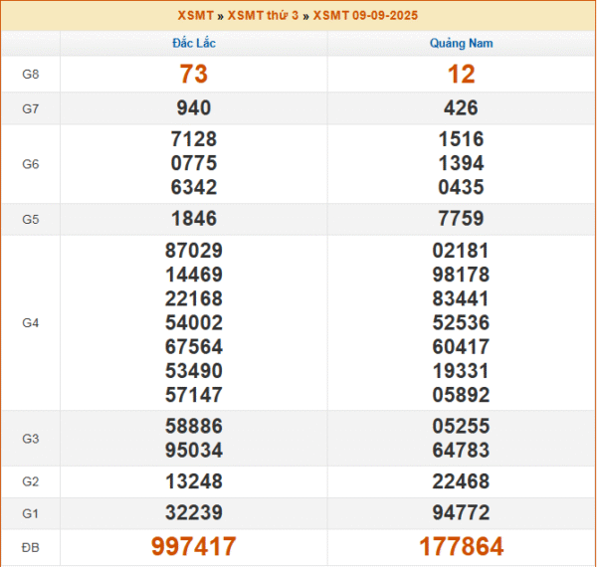Viewport: 597px width, 567px height.
Task: Open the Quảng Nam province link
Action: coord(461,44)
